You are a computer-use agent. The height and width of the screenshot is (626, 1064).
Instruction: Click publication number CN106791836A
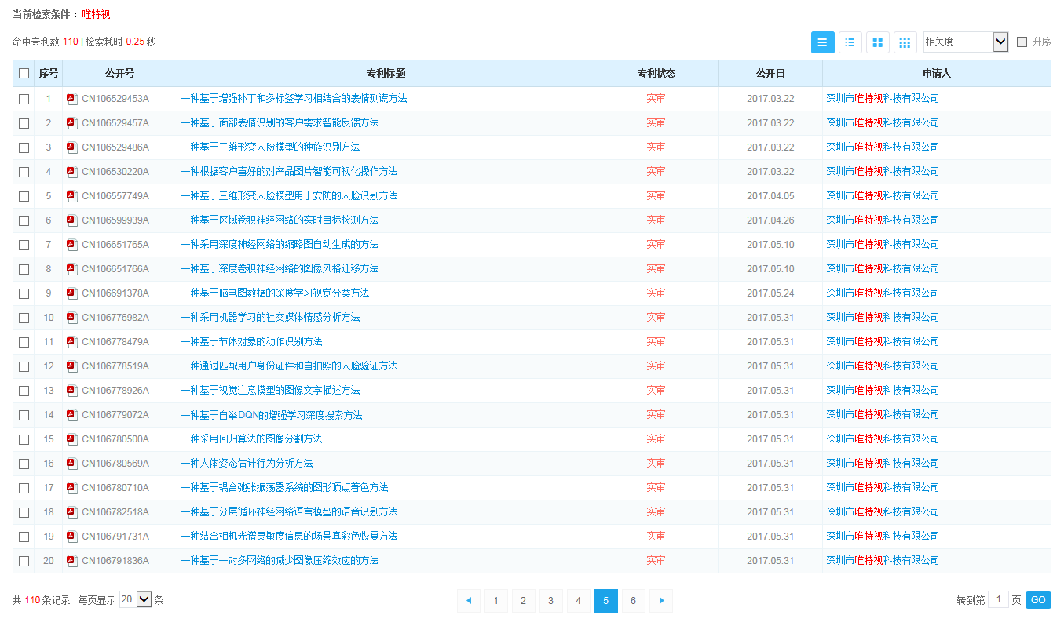(115, 561)
